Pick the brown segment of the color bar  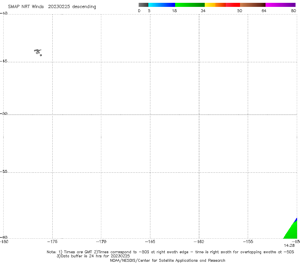point(253,5)
